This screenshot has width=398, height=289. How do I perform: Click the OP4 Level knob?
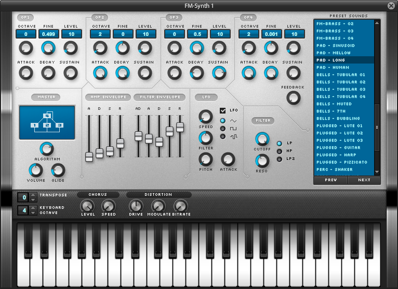tap(294, 48)
